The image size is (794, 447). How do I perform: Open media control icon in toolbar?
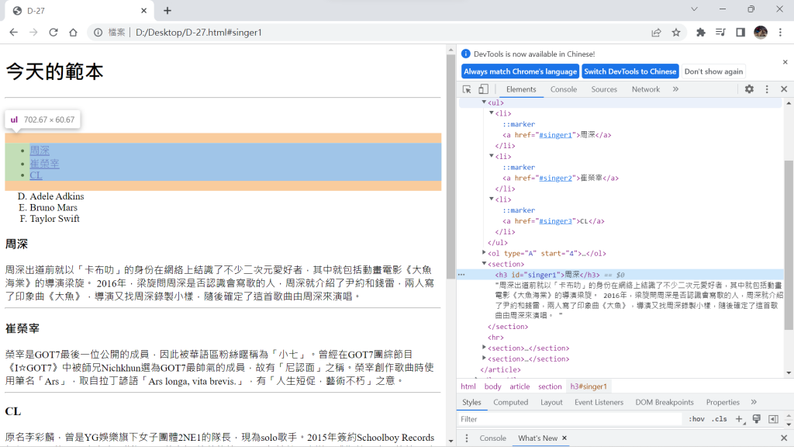720,33
